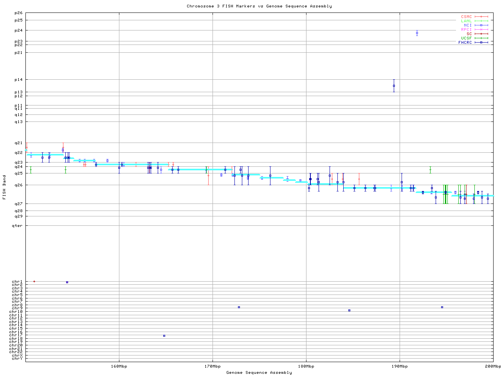Click the 190Mbp x-axis tick label
This screenshot has width=501, height=375.
coord(400,366)
